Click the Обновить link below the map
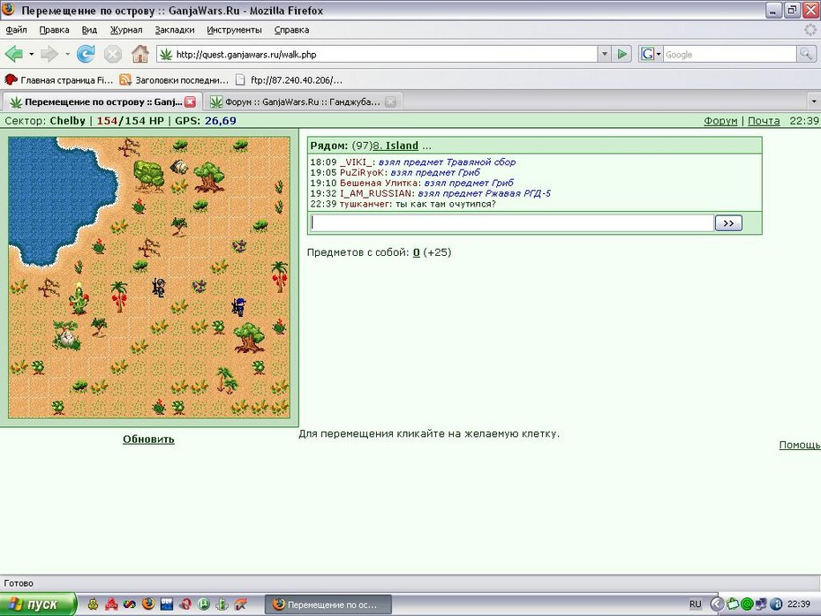 click(148, 439)
